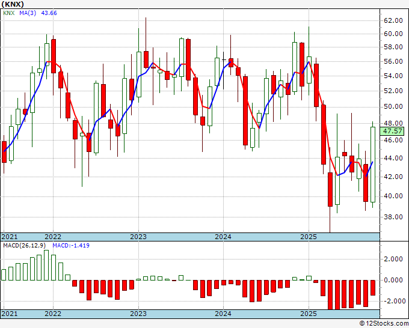Click the KNX legend label
409x328 pixels.
[x=9, y=13]
